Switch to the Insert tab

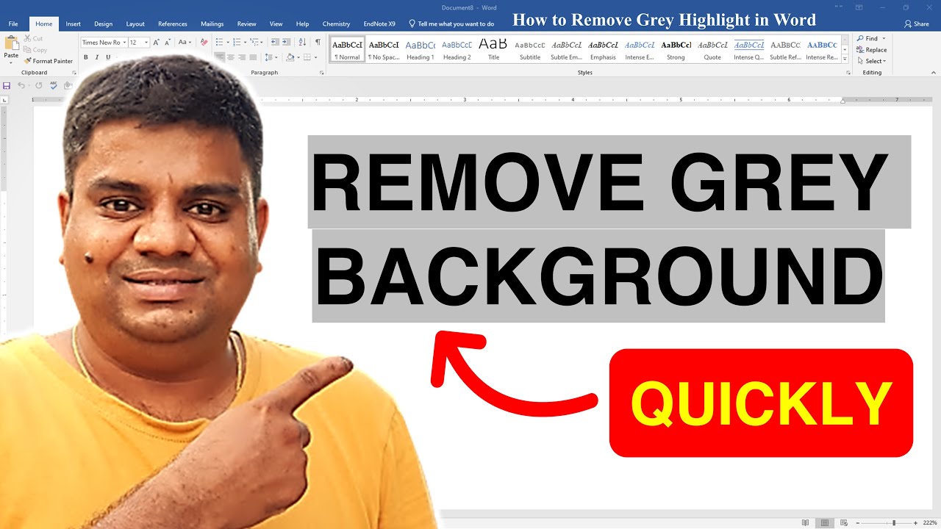74,24
